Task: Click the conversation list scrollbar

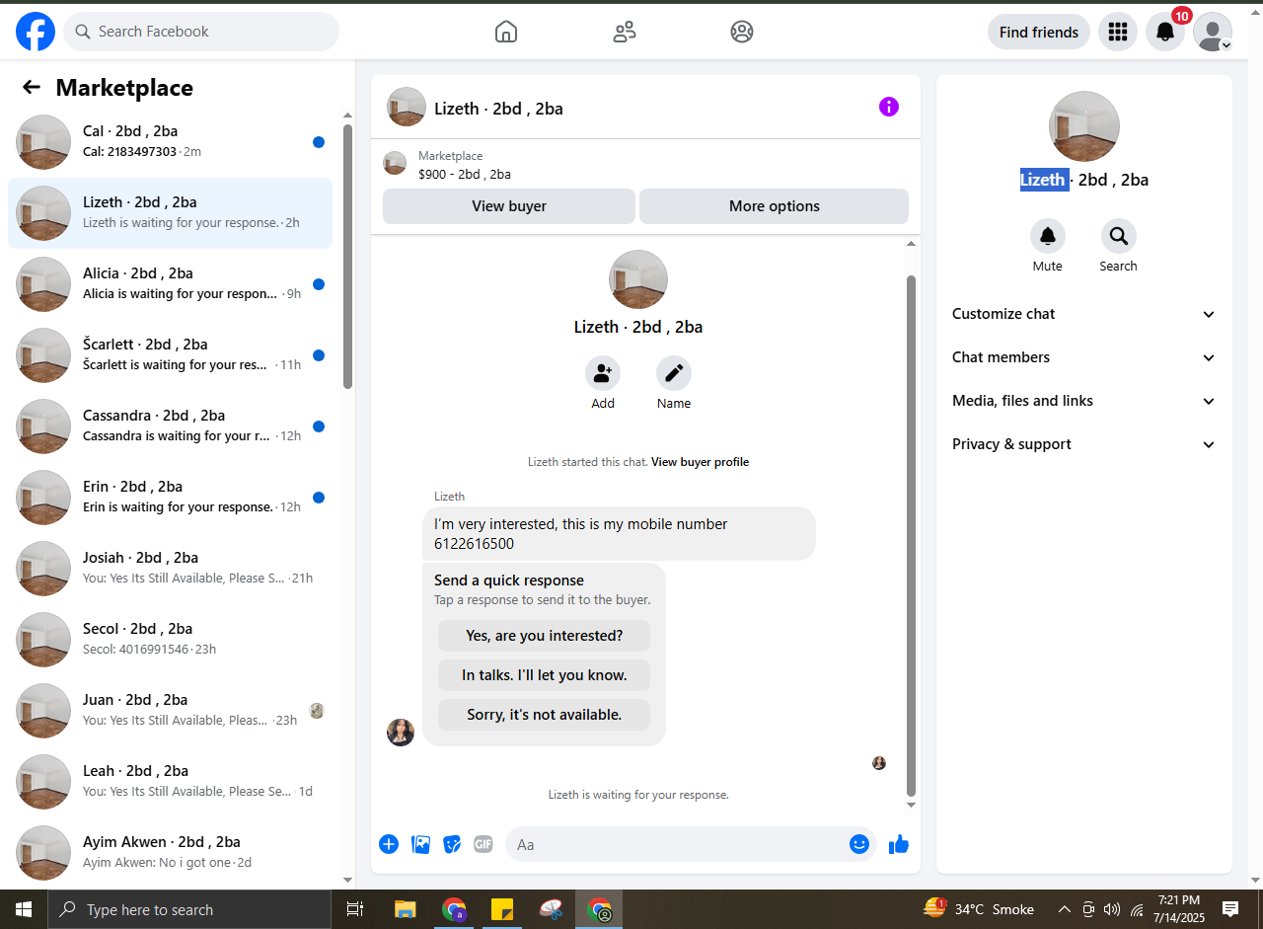Action: [x=347, y=257]
